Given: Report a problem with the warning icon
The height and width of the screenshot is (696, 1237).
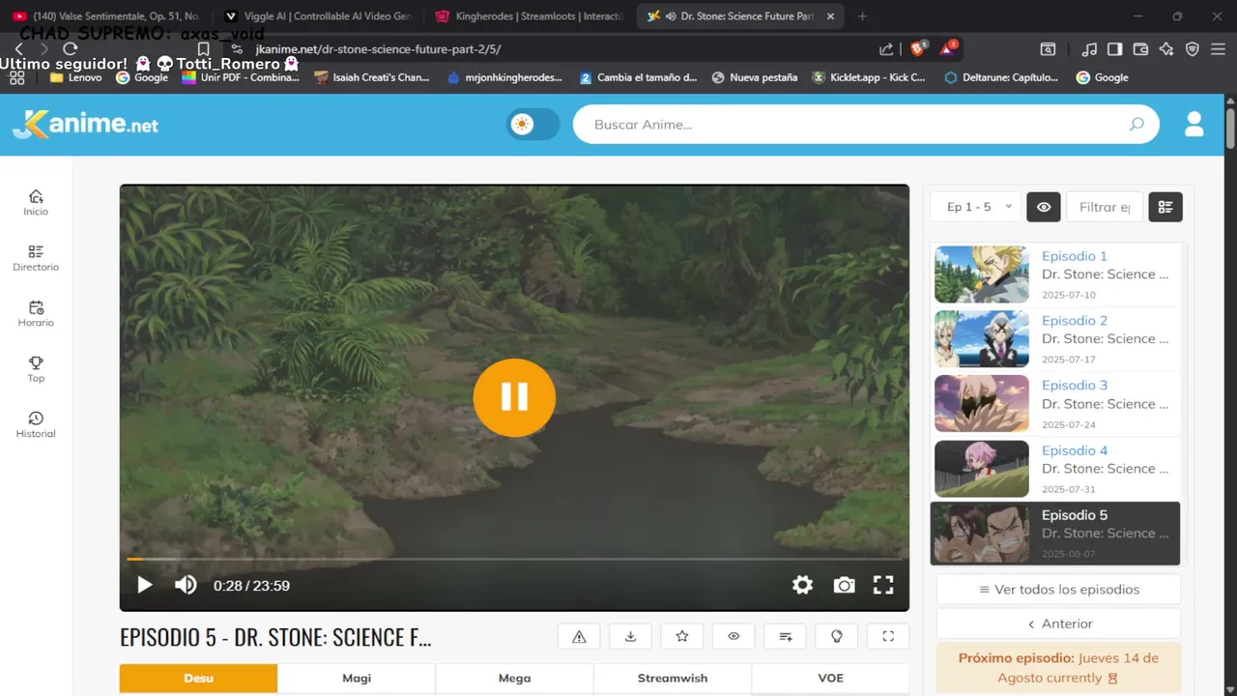Looking at the screenshot, I should (579, 636).
